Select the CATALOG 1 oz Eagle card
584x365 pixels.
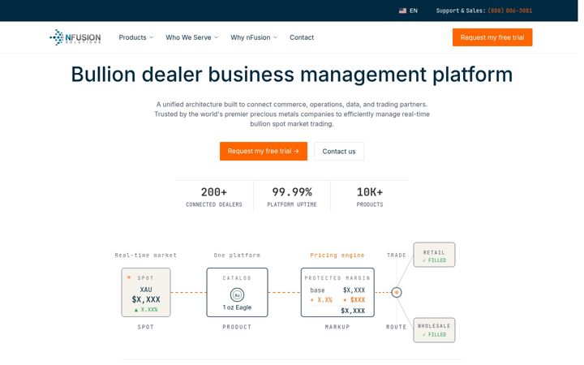(x=237, y=292)
